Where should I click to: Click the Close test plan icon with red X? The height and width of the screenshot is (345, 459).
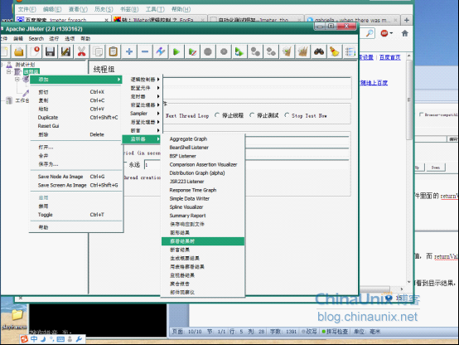point(35,52)
